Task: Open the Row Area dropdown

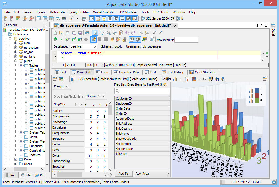Action: pyautogui.click(x=168, y=174)
